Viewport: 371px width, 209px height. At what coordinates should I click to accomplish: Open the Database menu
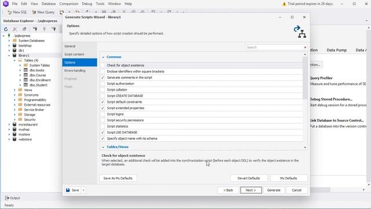coord(49,4)
